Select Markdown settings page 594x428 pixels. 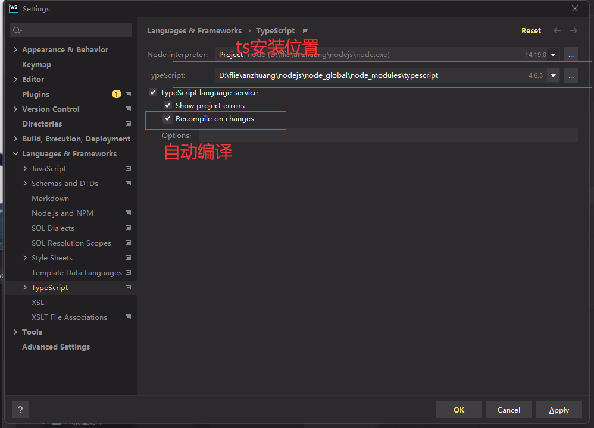51,199
